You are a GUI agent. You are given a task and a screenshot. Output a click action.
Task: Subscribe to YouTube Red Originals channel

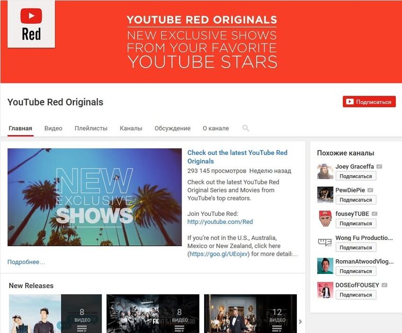[369, 101]
